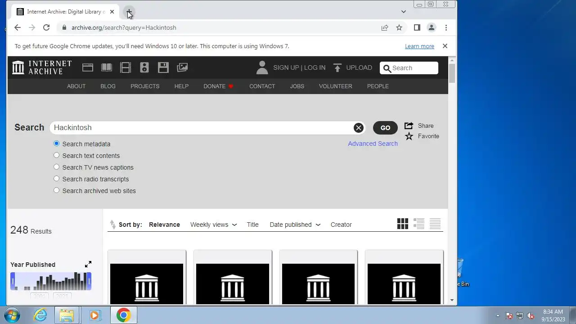Open Chrome side panel
Image resolution: width=576 pixels, height=324 pixels.
point(417,27)
